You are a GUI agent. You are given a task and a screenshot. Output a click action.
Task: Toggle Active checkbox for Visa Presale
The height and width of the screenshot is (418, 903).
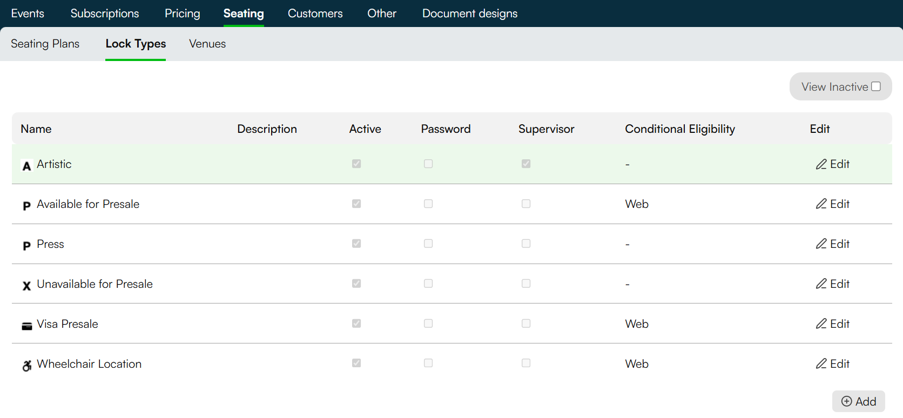356,323
